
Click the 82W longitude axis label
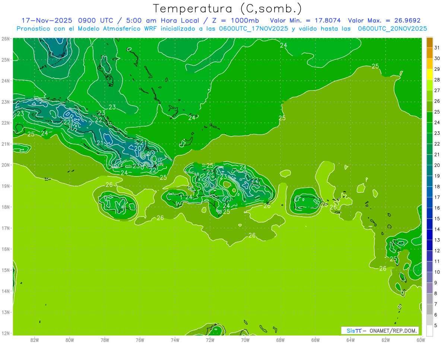[x=35, y=340]
